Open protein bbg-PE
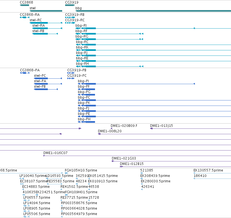This screenshot has height=218, width=231. 84,114
